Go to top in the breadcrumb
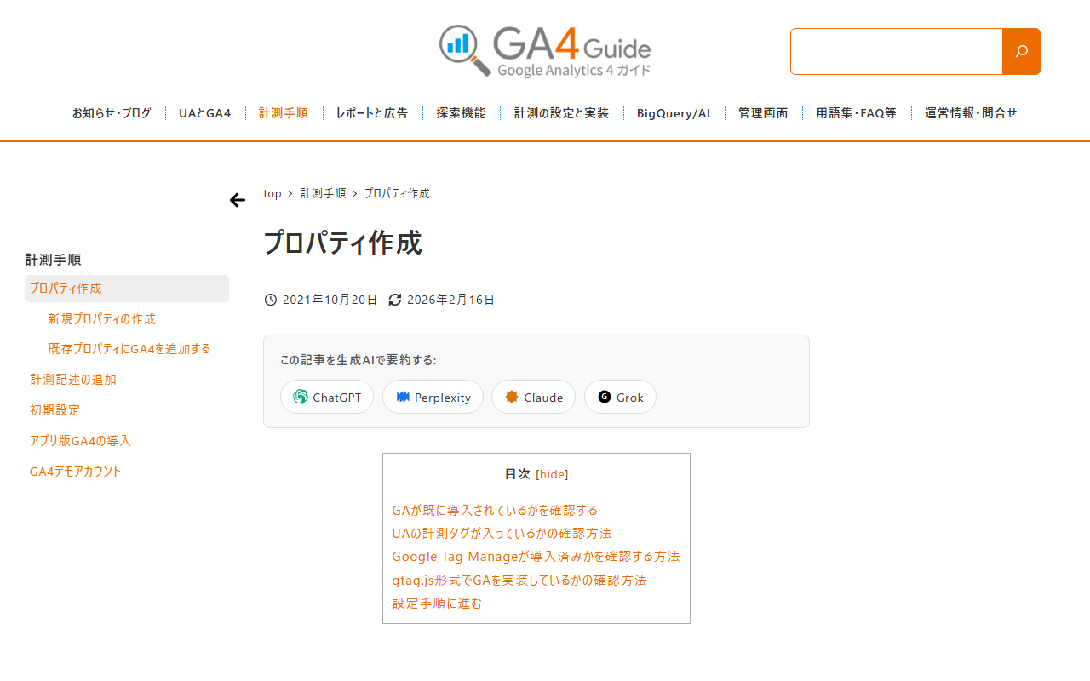Screen dimensions: 1090x681 pos(272,193)
